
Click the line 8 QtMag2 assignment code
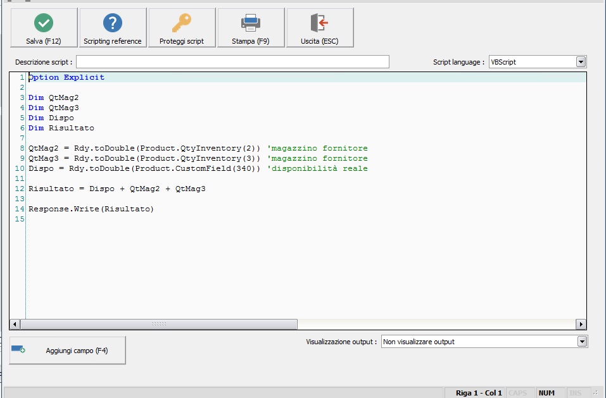tap(144, 148)
